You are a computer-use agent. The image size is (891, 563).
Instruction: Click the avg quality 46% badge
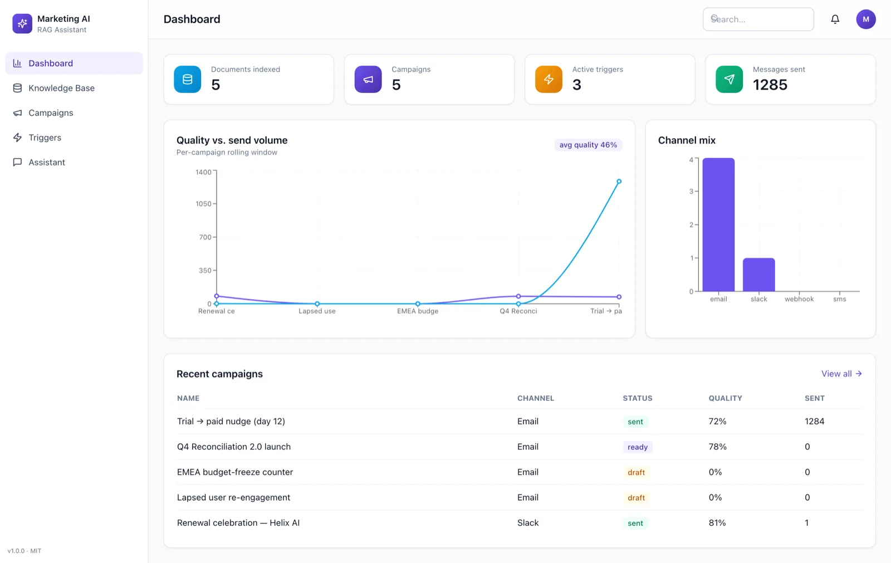tap(588, 145)
